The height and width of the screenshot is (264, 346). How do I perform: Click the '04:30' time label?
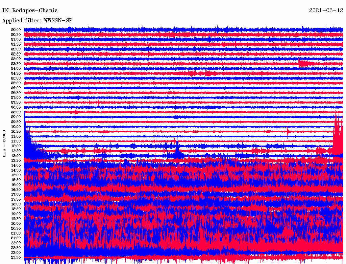pos(16,73)
